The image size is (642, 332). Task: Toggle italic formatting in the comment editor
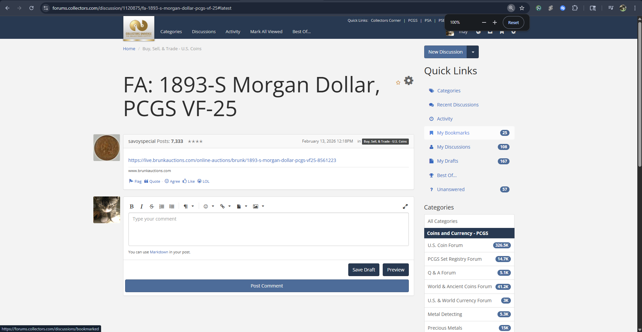(x=142, y=206)
